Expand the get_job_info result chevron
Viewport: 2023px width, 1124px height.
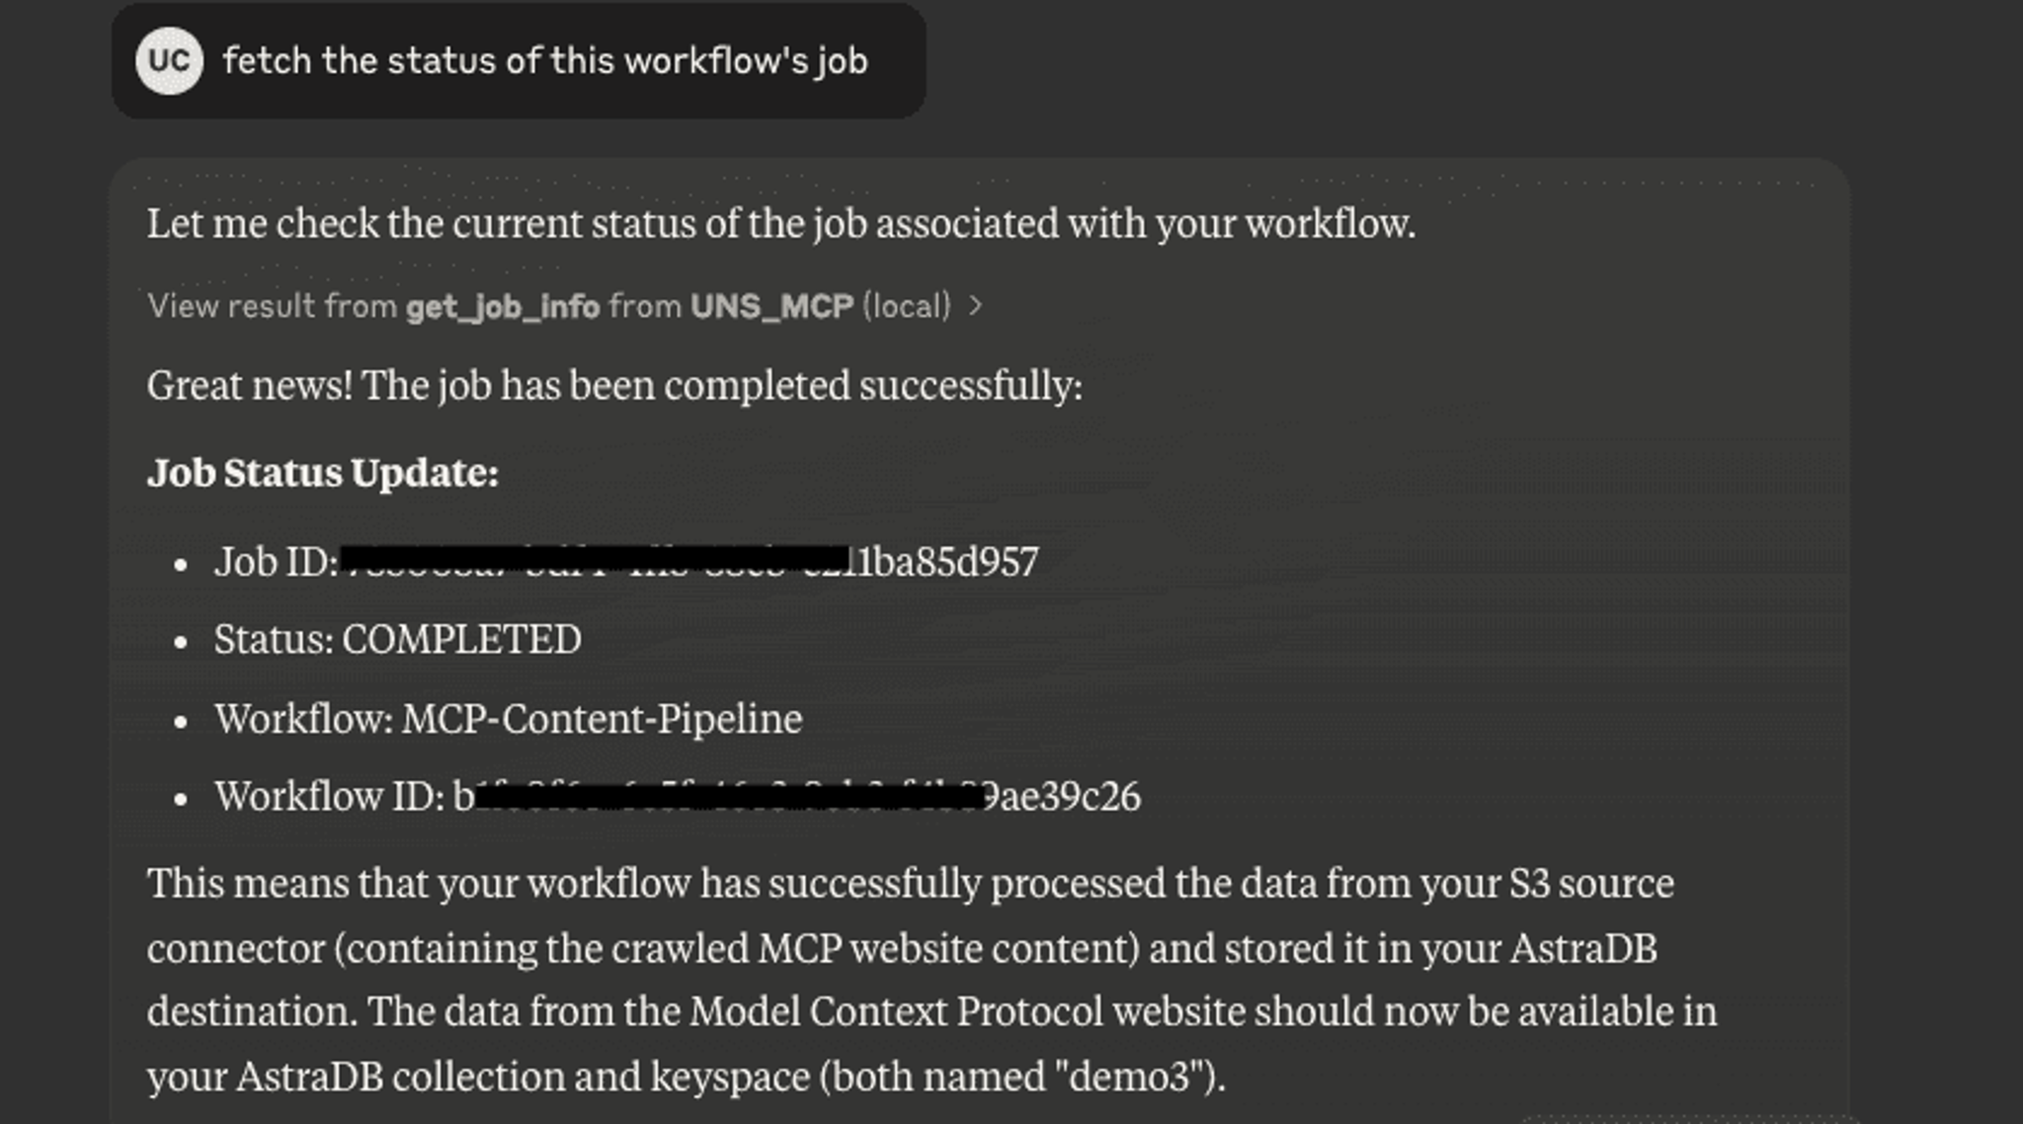coord(976,306)
